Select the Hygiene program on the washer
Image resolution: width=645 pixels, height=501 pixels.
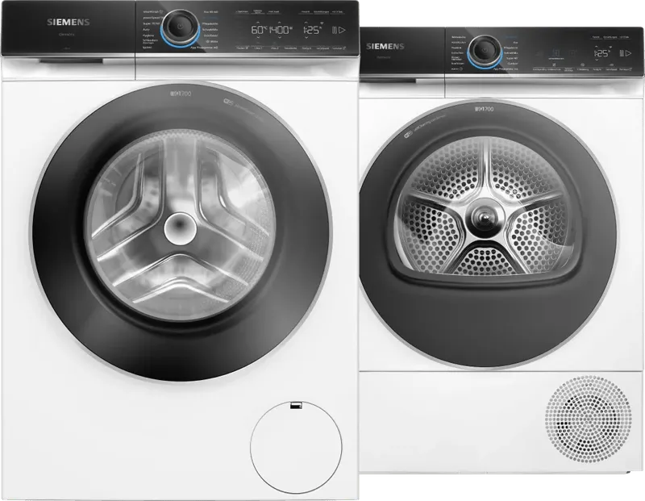pyautogui.click(x=148, y=35)
